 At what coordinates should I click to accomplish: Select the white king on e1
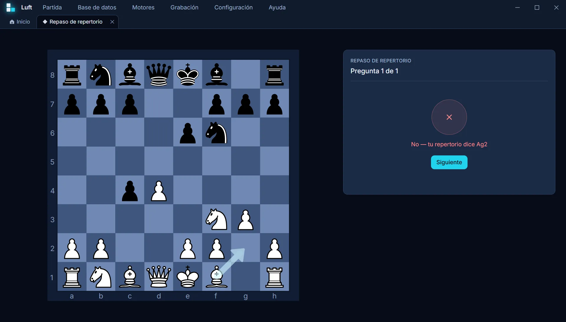point(188,277)
